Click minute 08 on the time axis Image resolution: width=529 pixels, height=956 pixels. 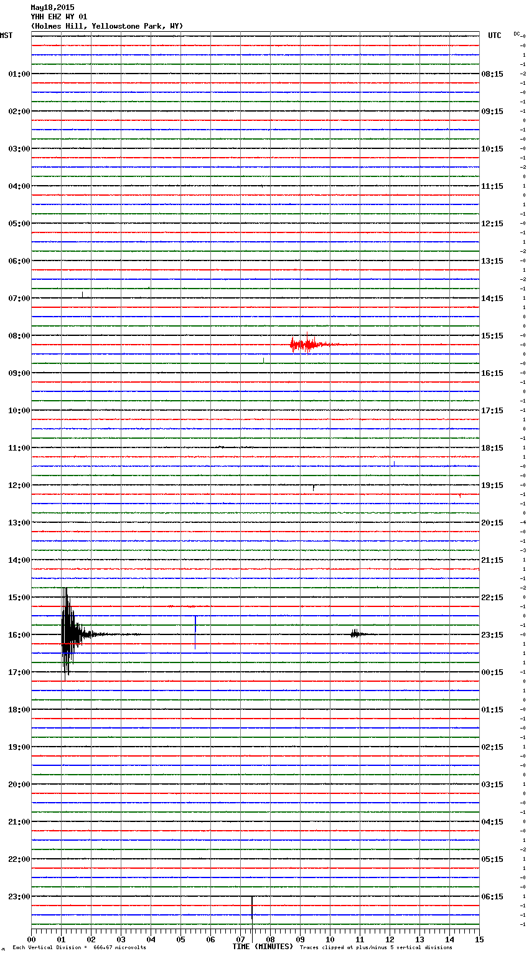[x=270, y=939]
